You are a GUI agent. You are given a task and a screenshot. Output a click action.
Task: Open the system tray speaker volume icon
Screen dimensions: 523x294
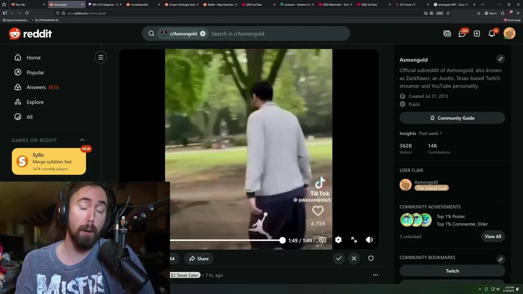(x=498, y=289)
